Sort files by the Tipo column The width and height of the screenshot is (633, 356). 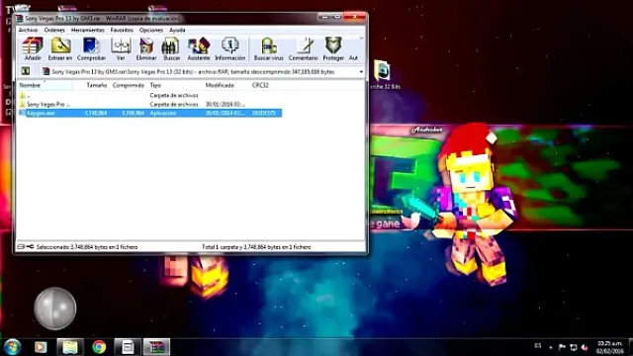[155, 85]
